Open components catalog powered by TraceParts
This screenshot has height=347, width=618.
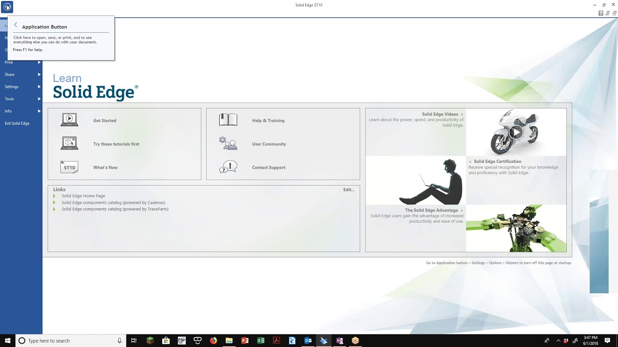[x=115, y=209]
